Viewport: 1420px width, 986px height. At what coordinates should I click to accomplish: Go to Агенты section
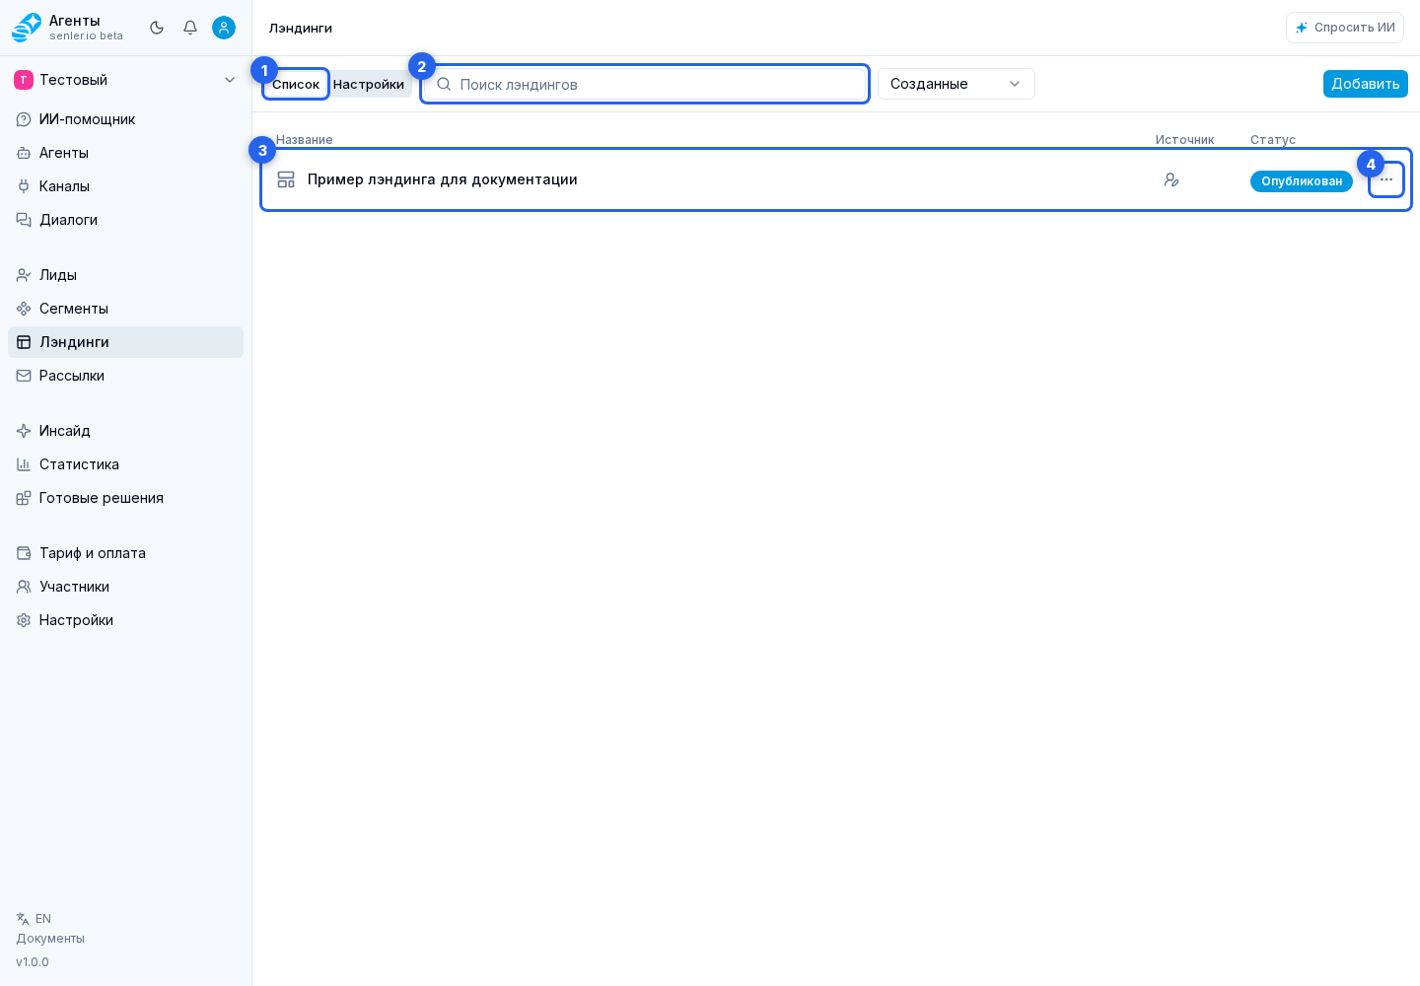125,153
